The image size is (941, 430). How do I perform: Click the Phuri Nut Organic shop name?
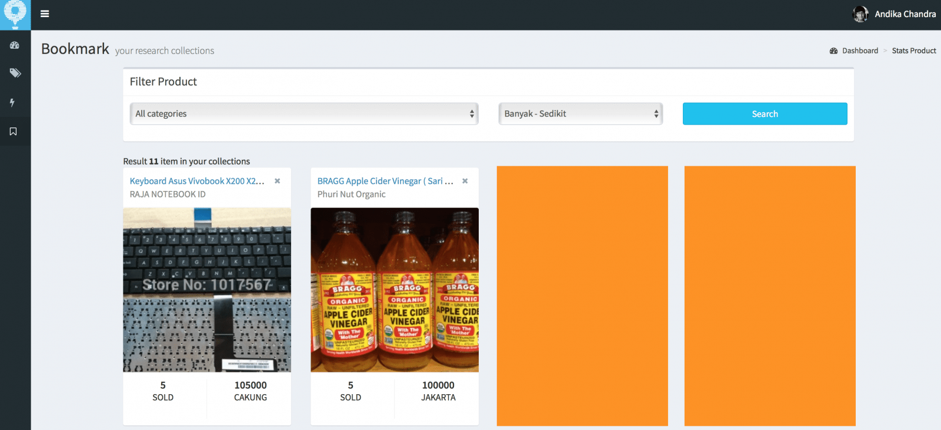click(x=352, y=194)
